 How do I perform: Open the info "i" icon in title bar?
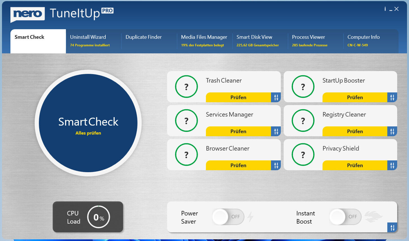(385, 9)
